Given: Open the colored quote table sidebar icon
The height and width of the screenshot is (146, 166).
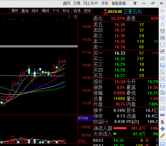Looking at the screenshot, I should tap(162, 38).
